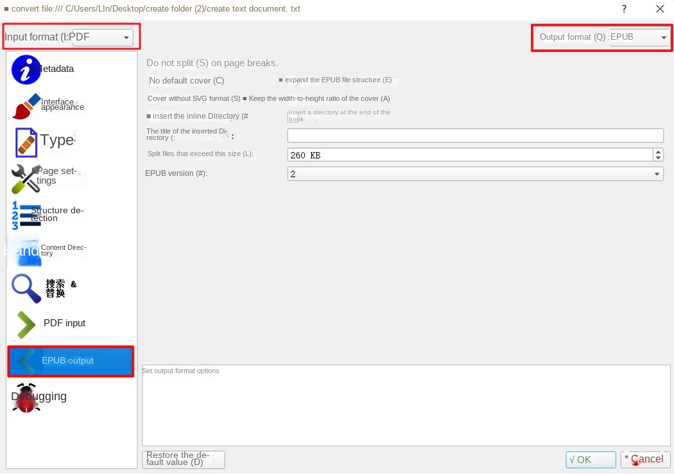Screen dimensions: 674x474
Task: Open the EPUB version dropdown
Action: click(475, 174)
